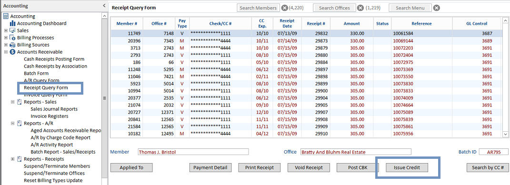Click the Accounting grid icon in tree

click(6, 16)
